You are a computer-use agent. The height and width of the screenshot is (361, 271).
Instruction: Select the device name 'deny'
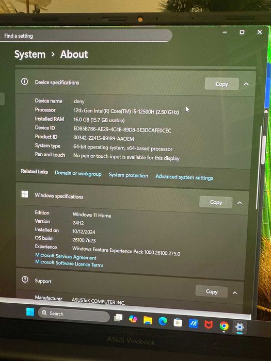tap(79, 102)
